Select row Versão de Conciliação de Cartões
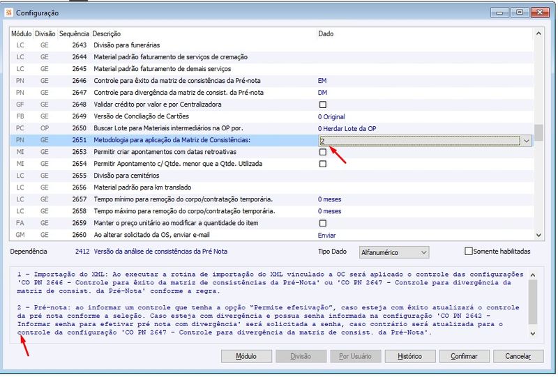The width and height of the screenshot is (558, 377). coord(271,116)
